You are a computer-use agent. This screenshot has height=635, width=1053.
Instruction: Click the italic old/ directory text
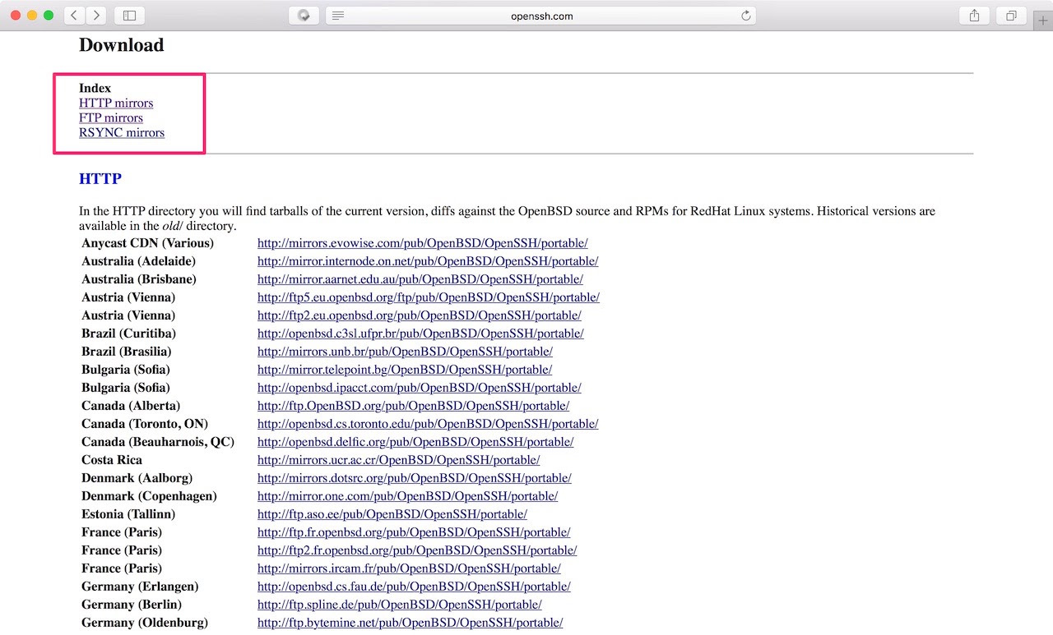(x=174, y=226)
